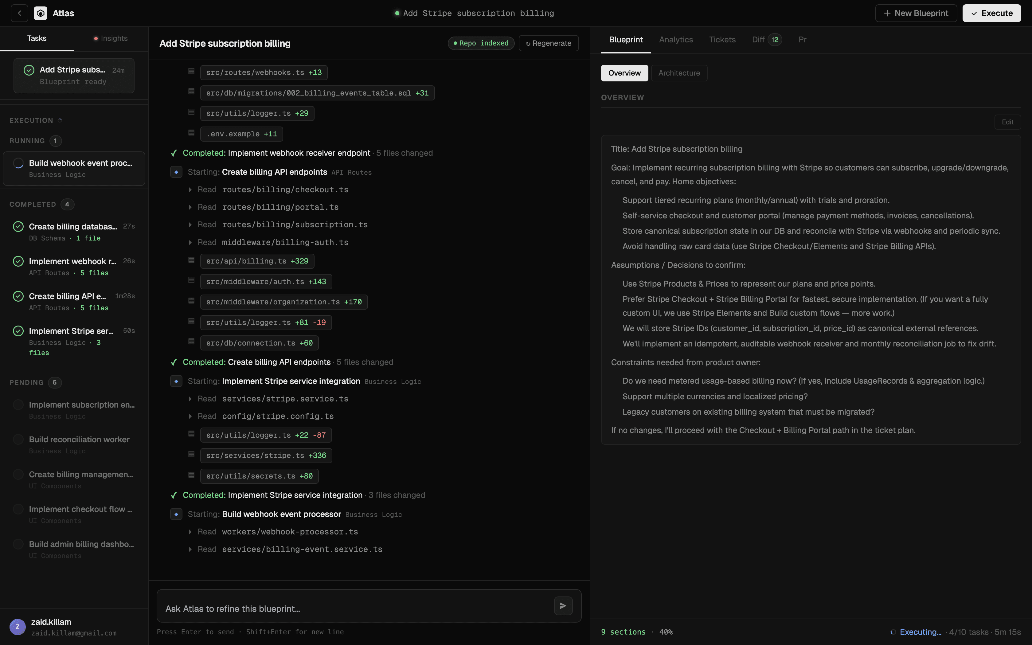The image size is (1032, 645).
Task: Click the checkmark icon on Add Stripe subscription task
Action: coord(29,70)
